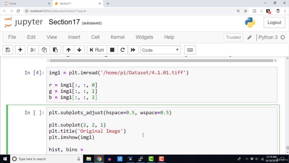Click the Logout button
Screen dimensions: 289x163
[x=274, y=23]
